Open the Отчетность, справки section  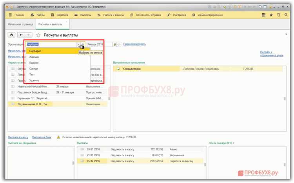pyautogui.click(x=145, y=15)
